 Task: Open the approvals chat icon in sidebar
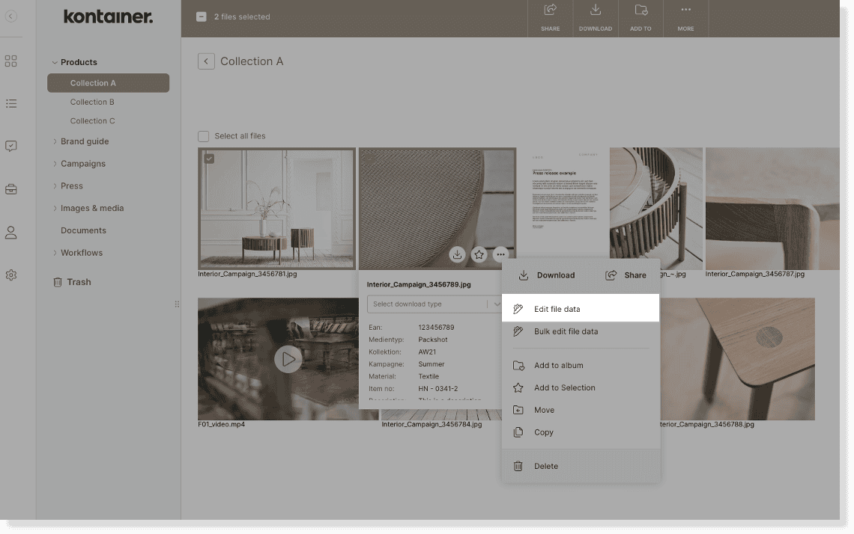pos(11,146)
